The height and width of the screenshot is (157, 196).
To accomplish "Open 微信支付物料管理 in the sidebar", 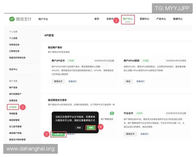I will (x=17, y=140).
